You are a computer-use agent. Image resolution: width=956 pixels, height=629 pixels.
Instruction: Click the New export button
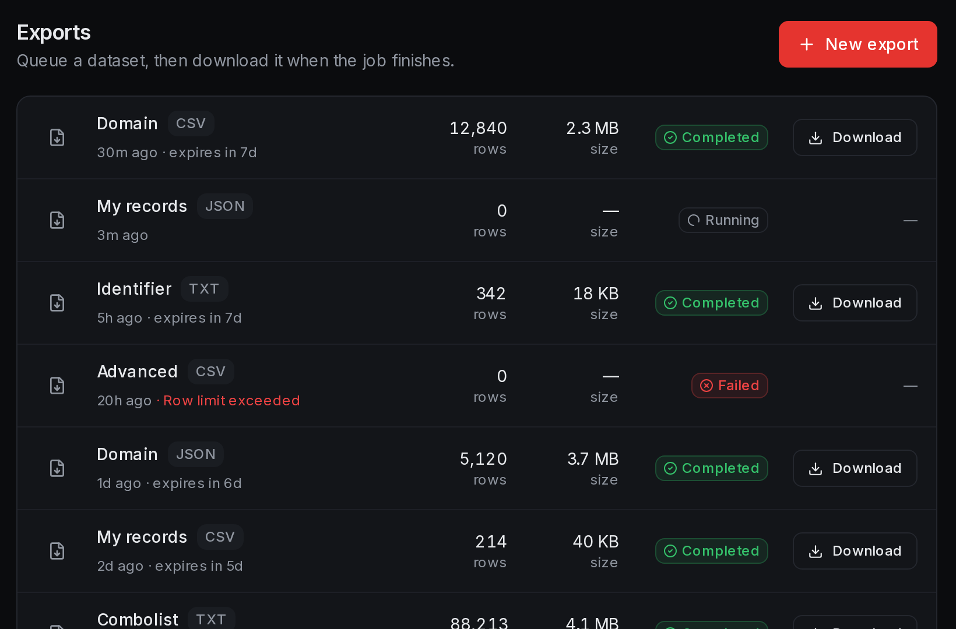pos(857,44)
